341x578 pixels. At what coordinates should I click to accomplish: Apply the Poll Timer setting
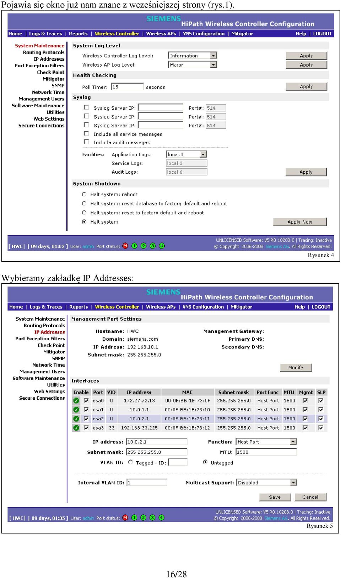pyautogui.click(x=306, y=86)
